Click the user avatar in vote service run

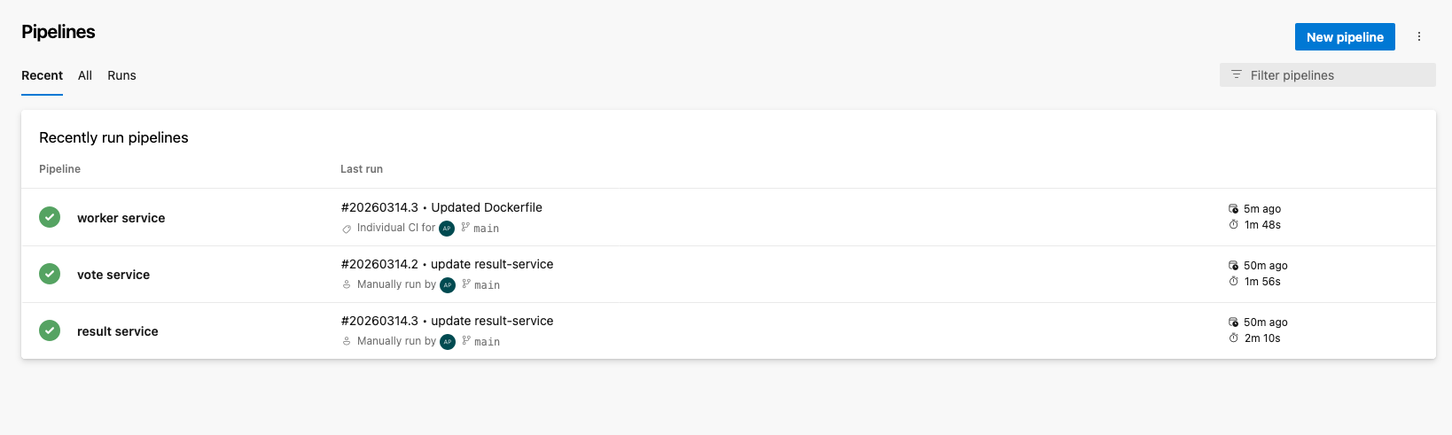coord(448,284)
